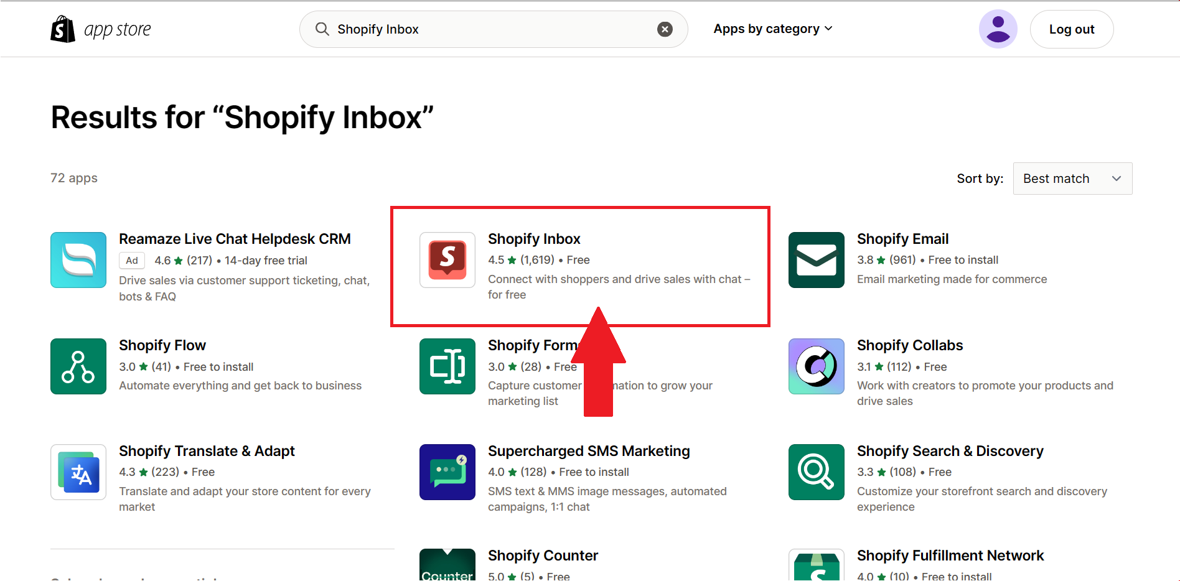Click the Supercharged SMS 4.0 rating line
The image size is (1180, 581).
(x=558, y=472)
